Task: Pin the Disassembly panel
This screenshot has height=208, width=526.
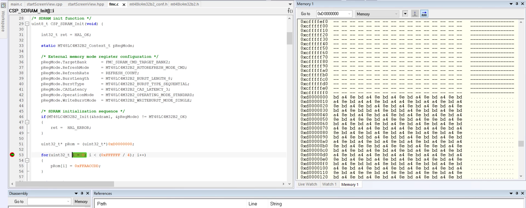Action: (82, 193)
